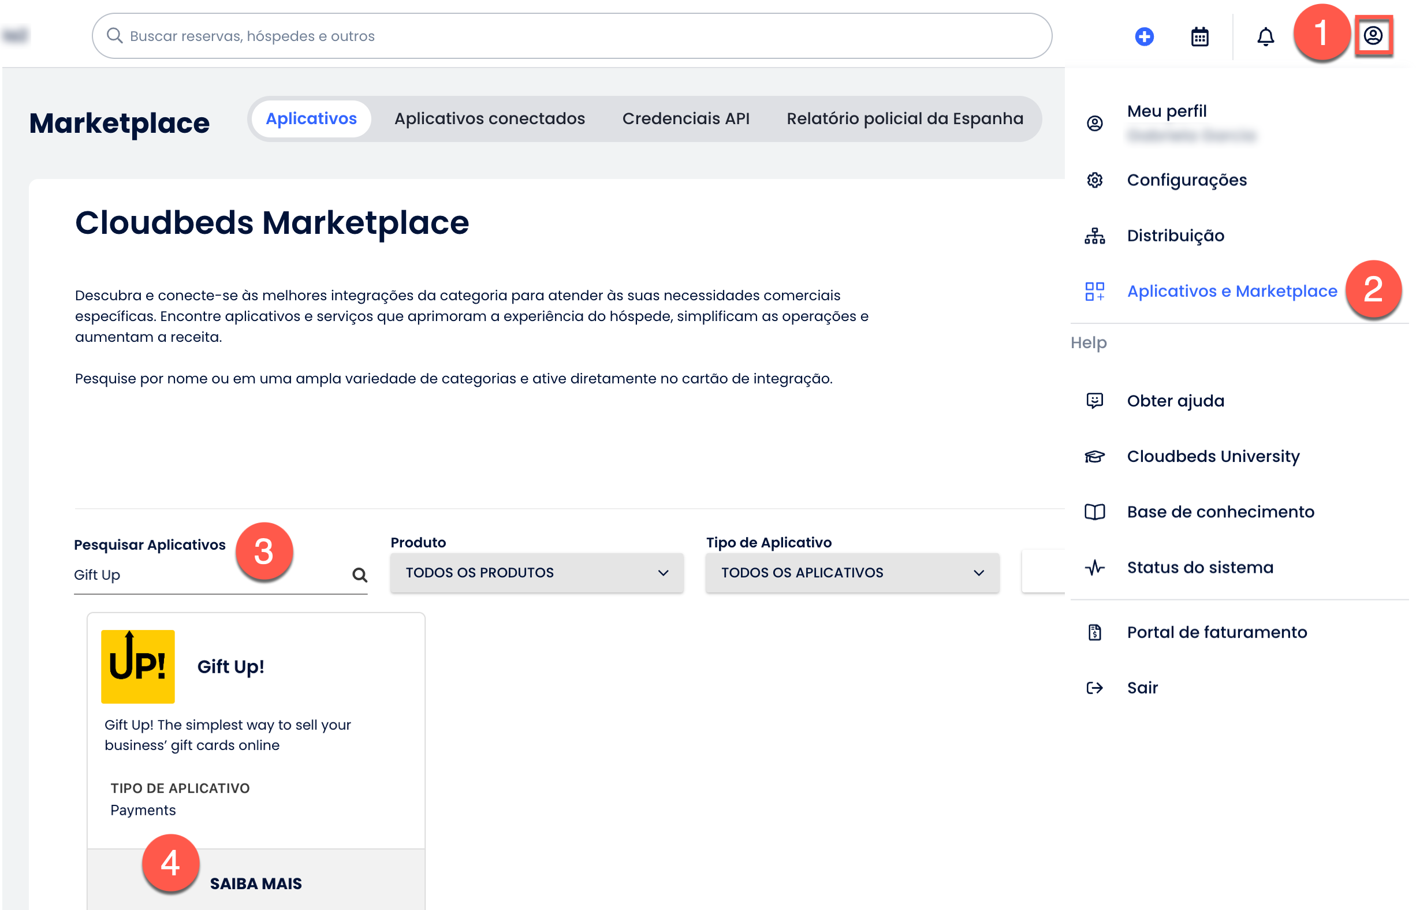The height and width of the screenshot is (910, 1416).
Task: Expand the Tipo de Aplicativo dropdown
Action: pos(852,573)
